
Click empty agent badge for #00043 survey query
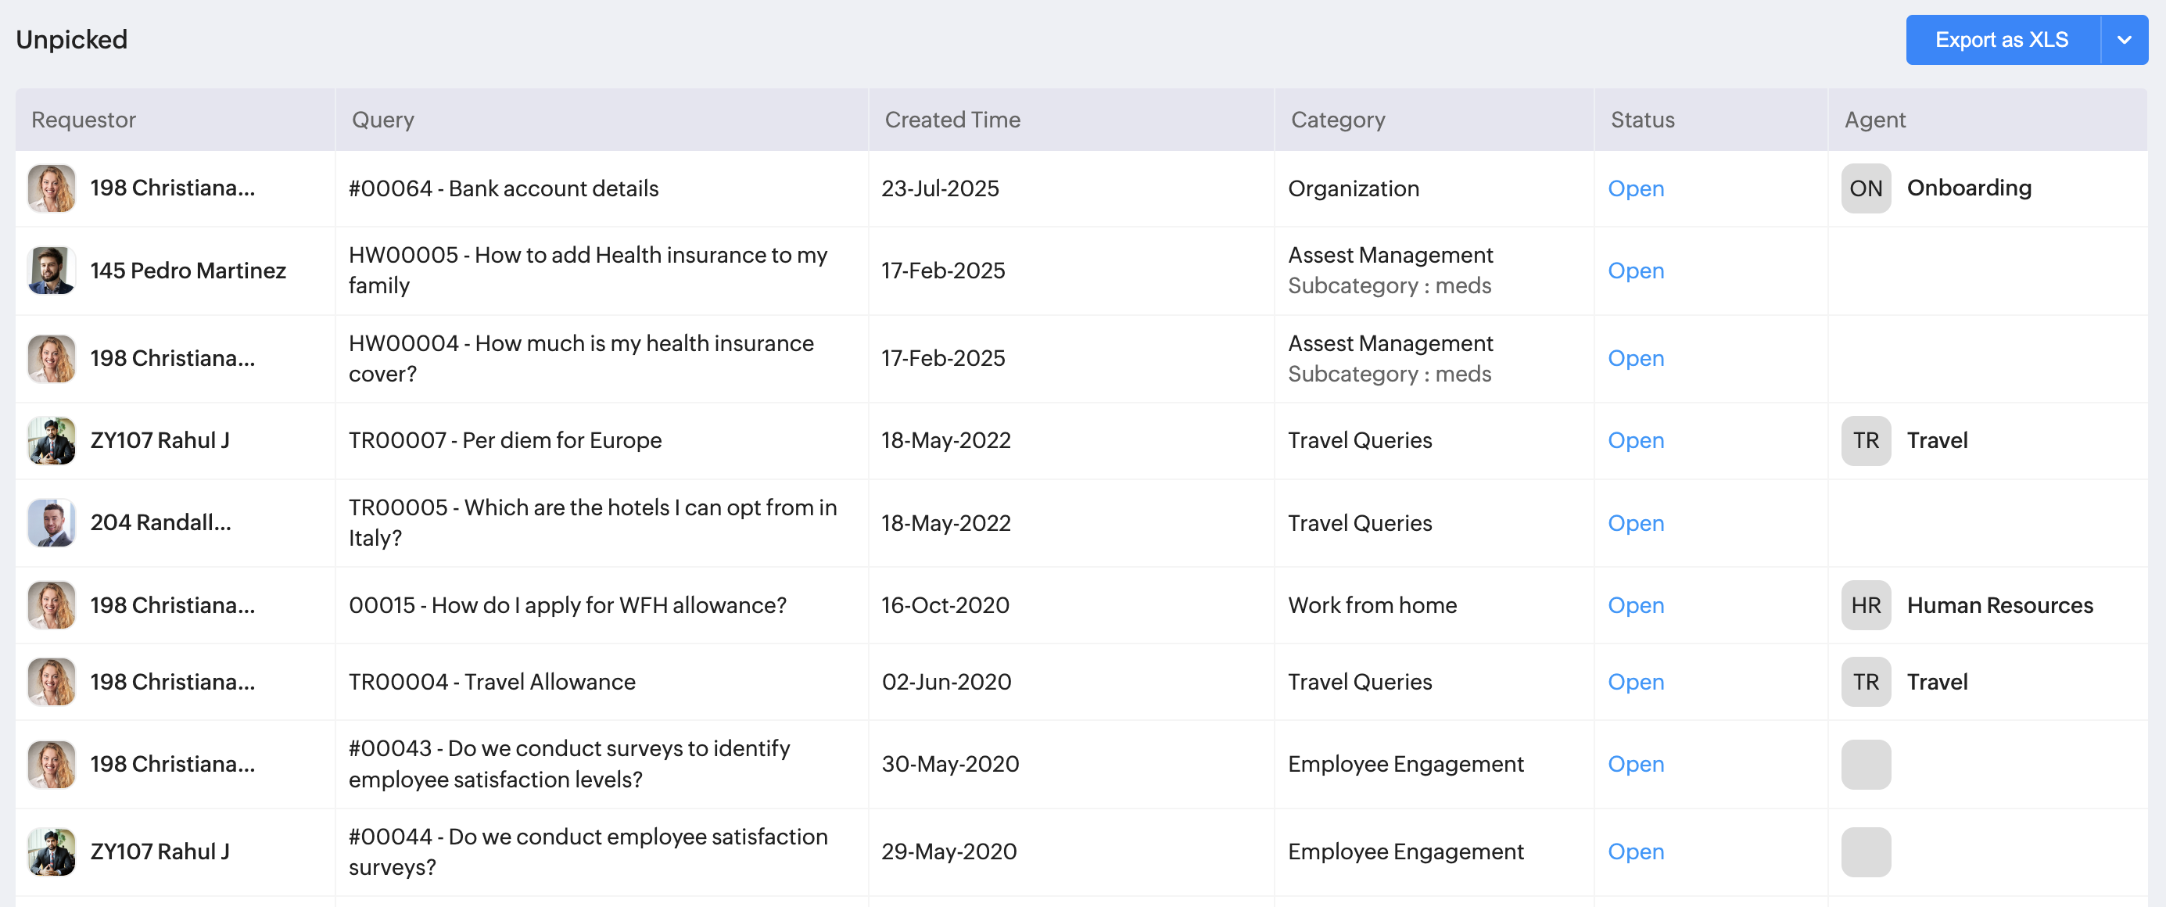pyautogui.click(x=1865, y=764)
